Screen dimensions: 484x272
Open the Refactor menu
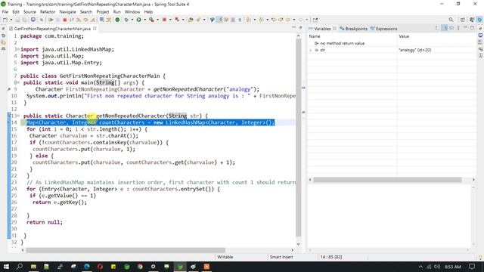pos(48,12)
